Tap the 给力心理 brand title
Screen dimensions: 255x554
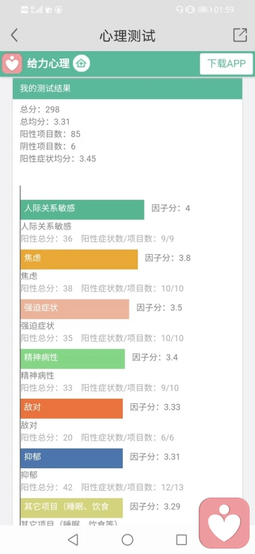pos(48,64)
